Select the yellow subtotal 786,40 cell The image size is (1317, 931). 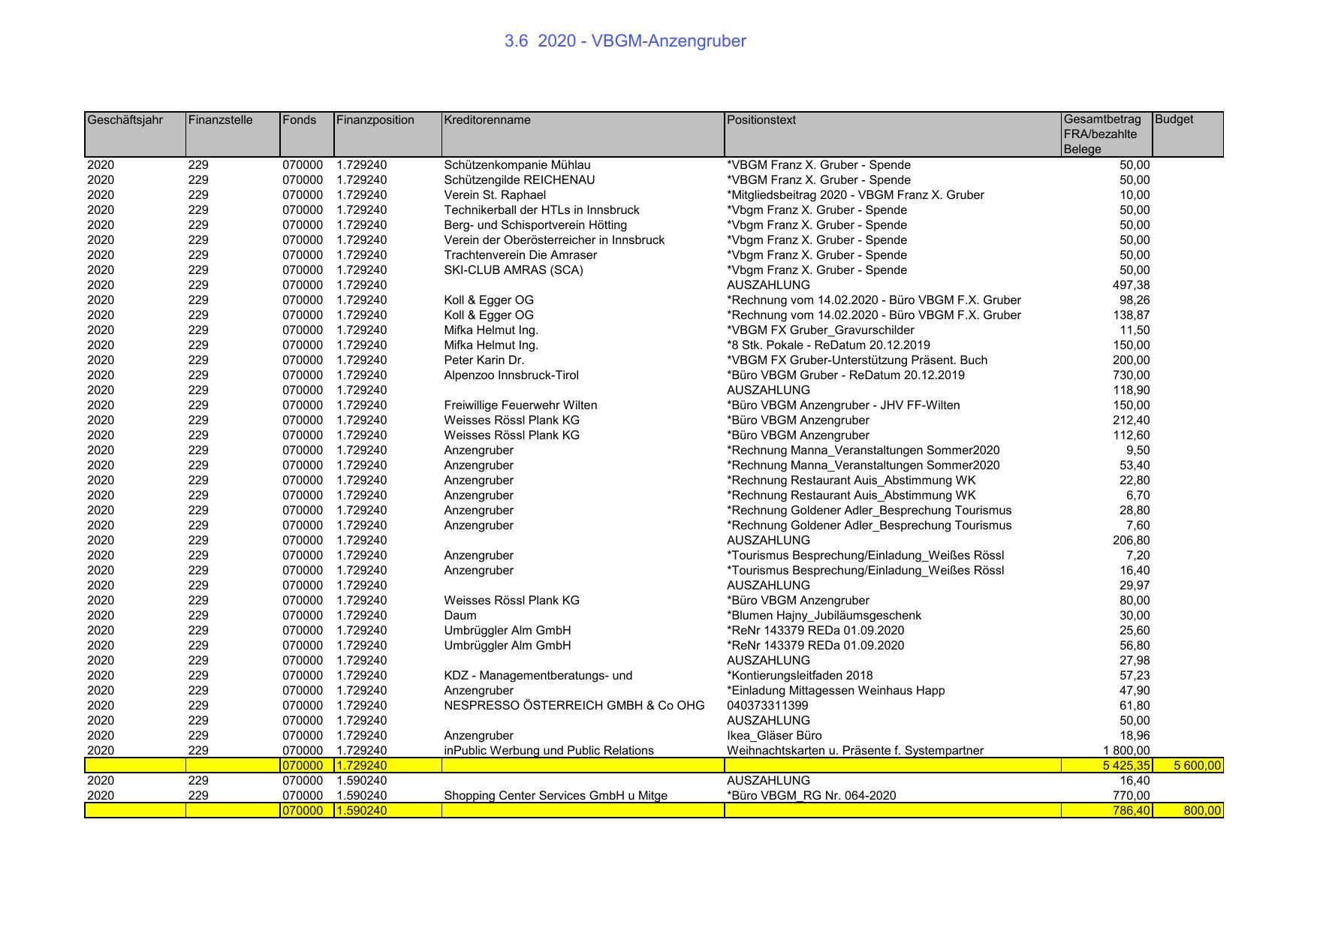1131,811
